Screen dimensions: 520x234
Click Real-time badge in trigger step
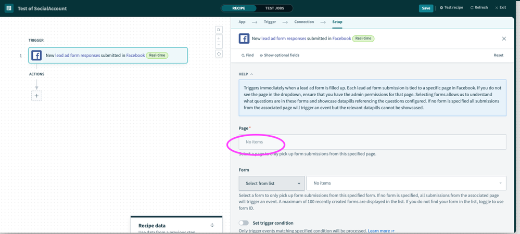(158, 55)
